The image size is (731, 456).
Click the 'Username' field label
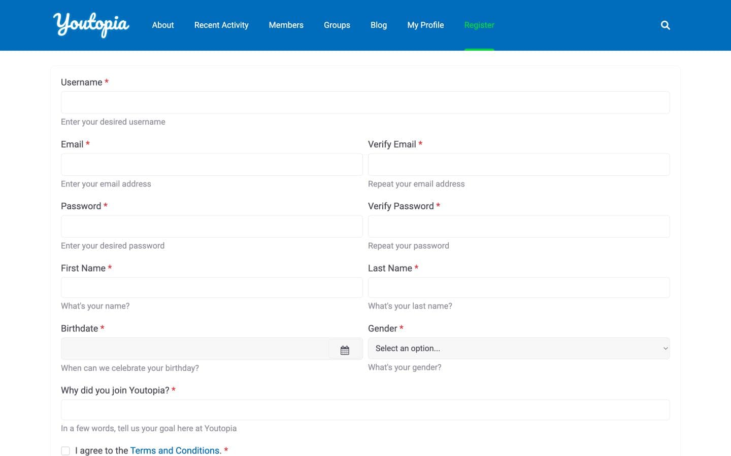(82, 82)
